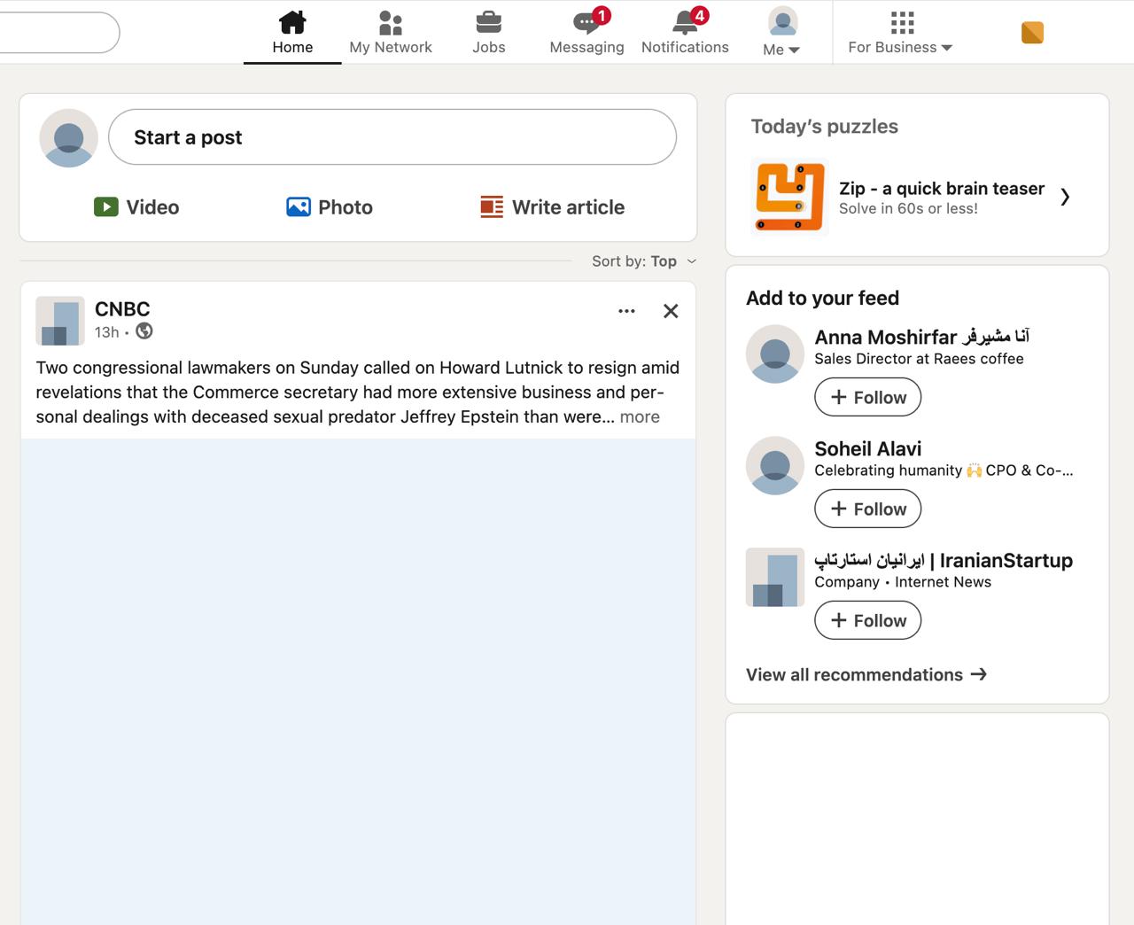Follow IranianStartup company
Screen dimensions: 1134x925
(867, 620)
